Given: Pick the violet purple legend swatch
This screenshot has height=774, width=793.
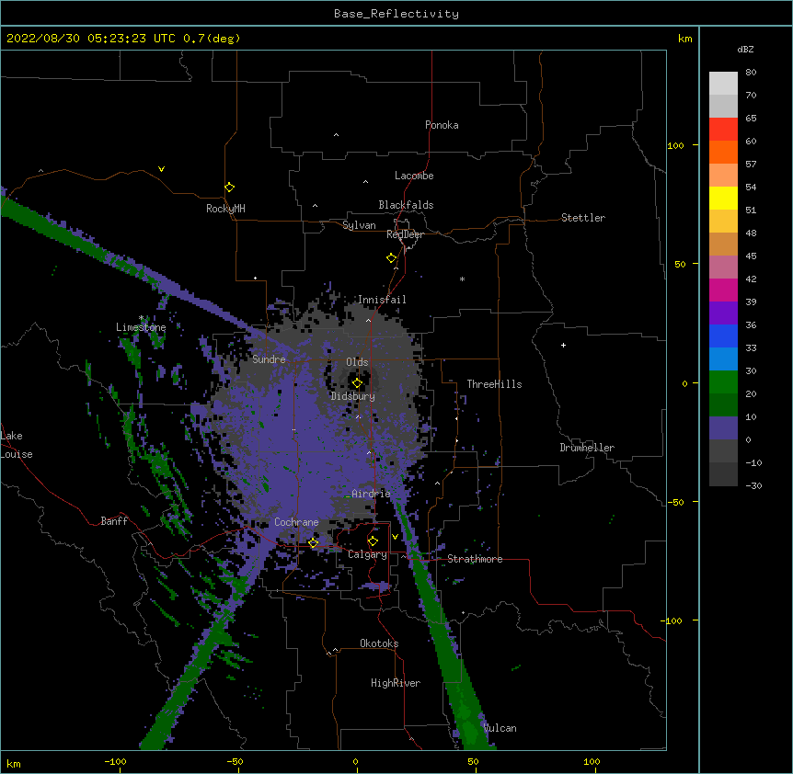Looking at the screenshot, I should pos(723,313).
